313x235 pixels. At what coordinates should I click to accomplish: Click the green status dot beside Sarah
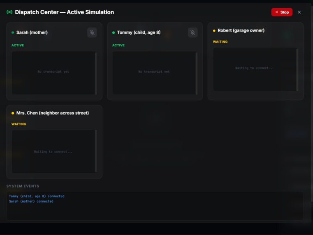(13, 32)
